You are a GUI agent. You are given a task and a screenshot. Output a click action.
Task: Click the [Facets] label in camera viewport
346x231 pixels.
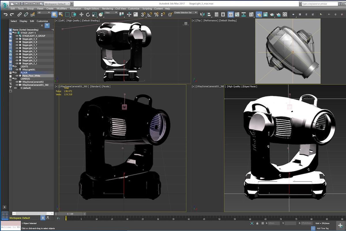(x=106, y=86)
